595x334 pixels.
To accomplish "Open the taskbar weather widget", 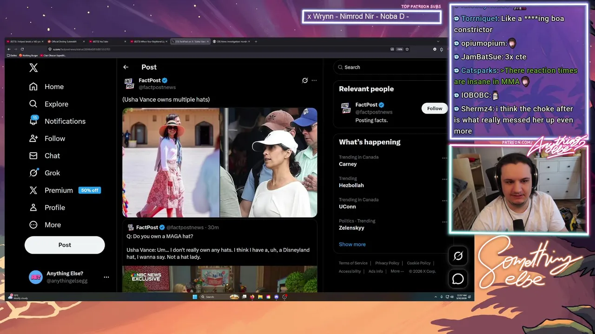I will coord(19,297).
